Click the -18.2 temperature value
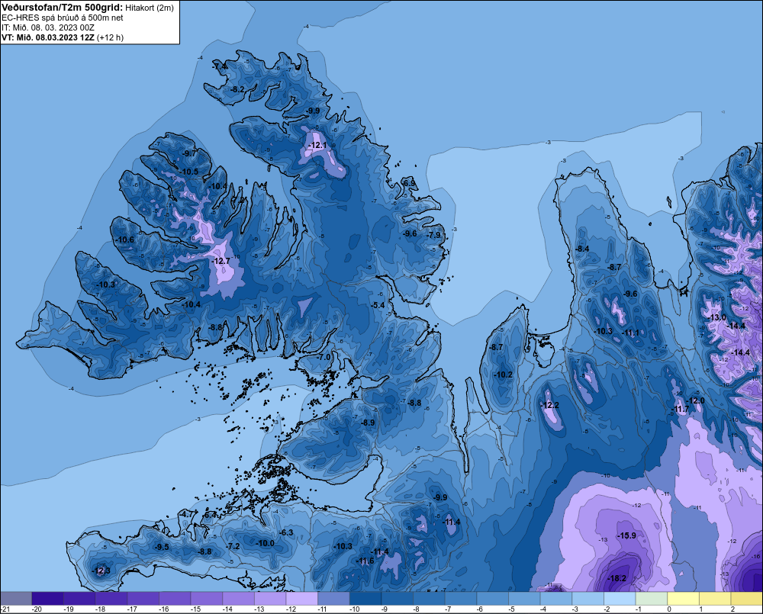Viewport: 763px width, 614px height. [x=617, y=578]
